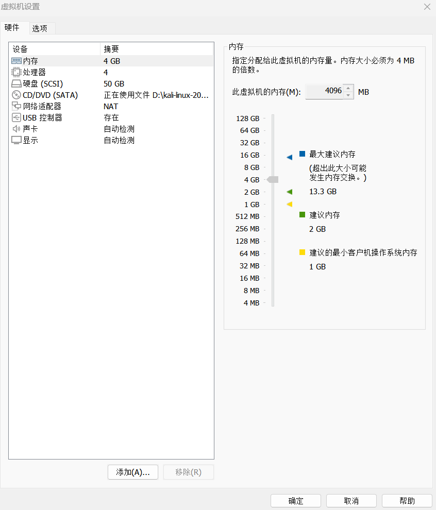Screen dimensions: 436x510
Task: Click the CD/DVD (SATA) disc icon
Action: click(16, 95)
